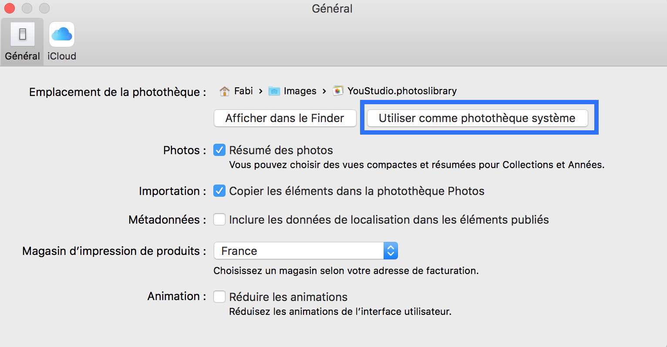Select the Général tab label

click(x=23, y=56)
